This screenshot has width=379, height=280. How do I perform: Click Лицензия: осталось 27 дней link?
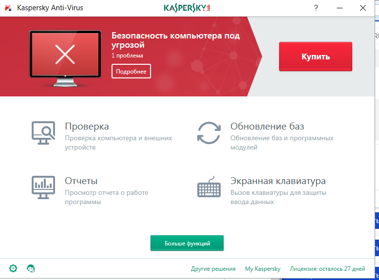(327, 269)
